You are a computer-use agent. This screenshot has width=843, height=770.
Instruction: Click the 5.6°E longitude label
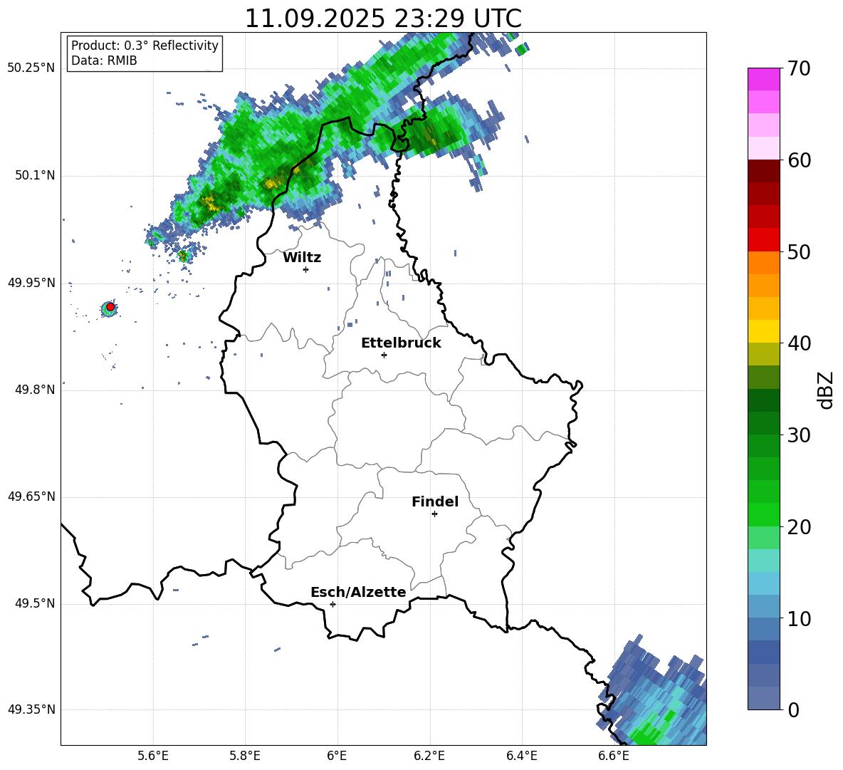[153, 756]
